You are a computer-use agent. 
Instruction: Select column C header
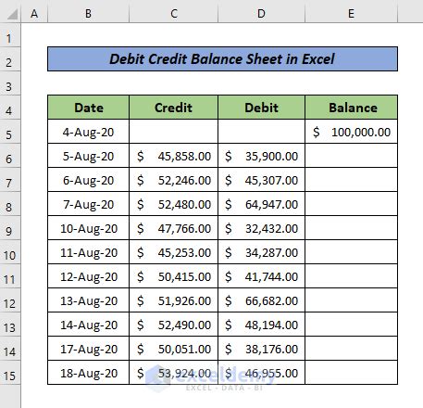click(x=174, y=14)
